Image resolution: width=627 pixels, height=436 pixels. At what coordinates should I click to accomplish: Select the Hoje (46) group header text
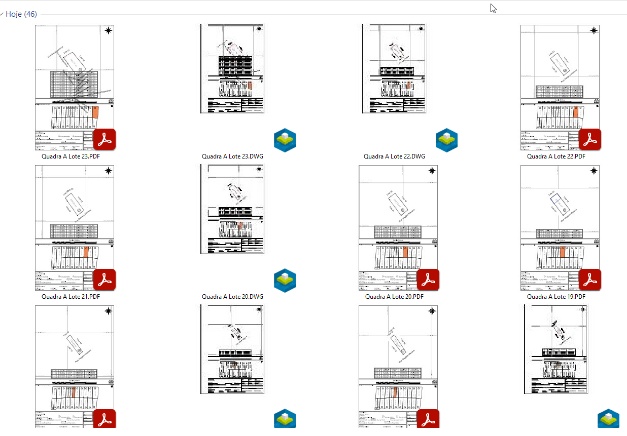pos(21,14)
